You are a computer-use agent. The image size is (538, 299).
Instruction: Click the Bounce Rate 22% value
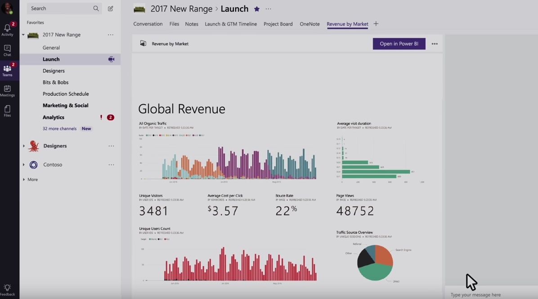pos(286,210)
